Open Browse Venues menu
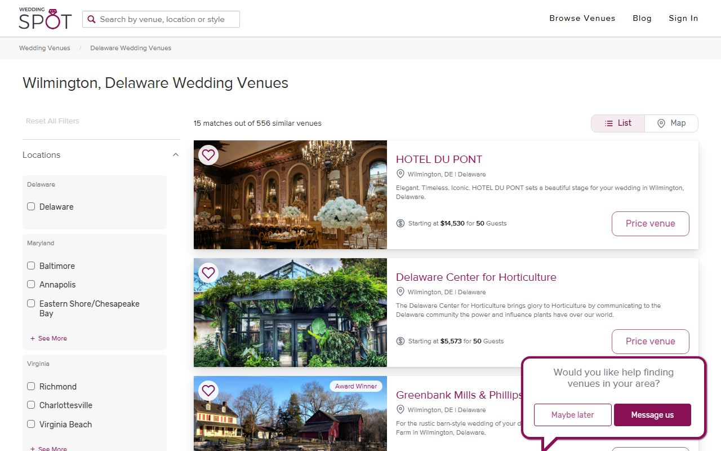 point(582,18)
